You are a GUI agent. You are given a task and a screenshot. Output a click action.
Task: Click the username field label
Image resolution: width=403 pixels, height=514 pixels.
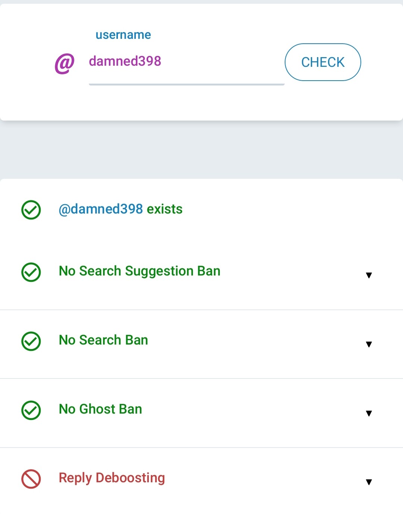coord(123,35)
